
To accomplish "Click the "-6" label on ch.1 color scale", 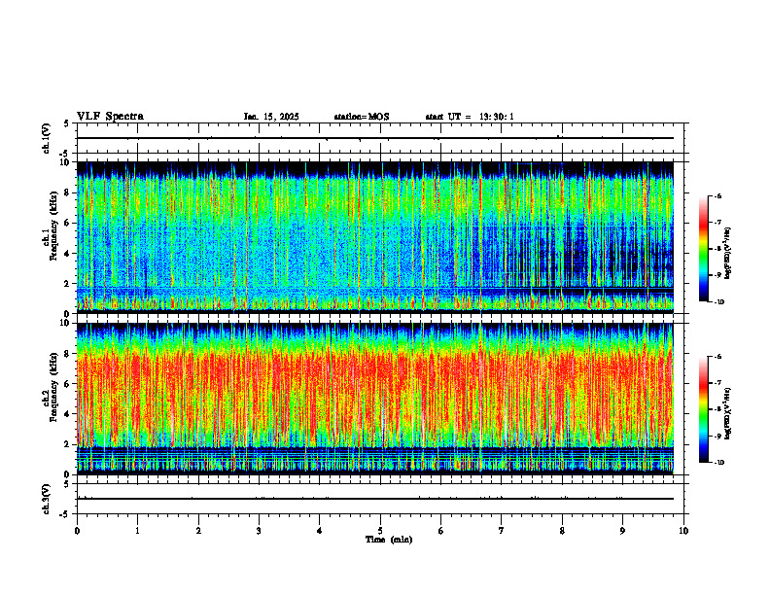I will pyautogui.click(x=717, y=196).
